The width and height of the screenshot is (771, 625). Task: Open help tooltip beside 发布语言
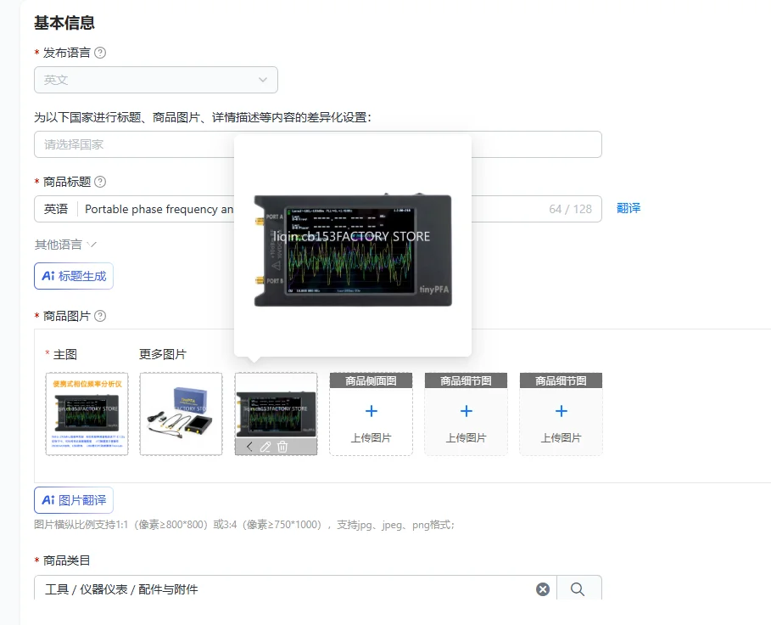tap(100, 53)
